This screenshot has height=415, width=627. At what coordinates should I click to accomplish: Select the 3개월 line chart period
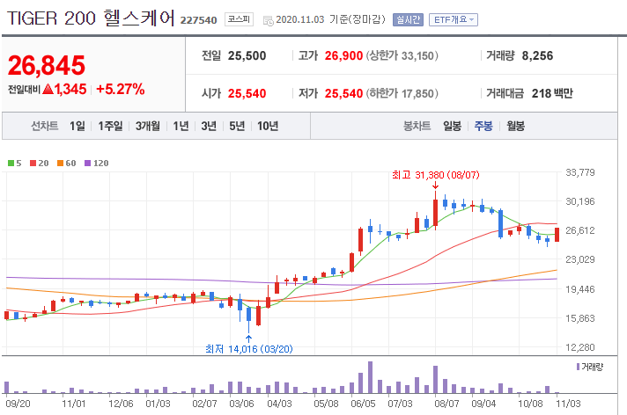(x=148, y=127)
